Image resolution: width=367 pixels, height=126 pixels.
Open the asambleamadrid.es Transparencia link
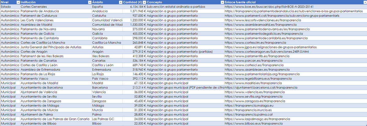(x=261, y=24)
